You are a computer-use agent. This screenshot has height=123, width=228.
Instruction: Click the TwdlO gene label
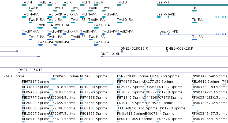[58, 8]
